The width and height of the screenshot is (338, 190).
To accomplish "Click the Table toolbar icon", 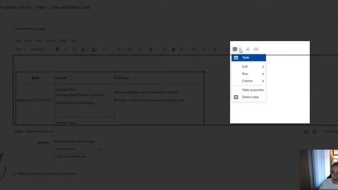I will click(235, 49).
